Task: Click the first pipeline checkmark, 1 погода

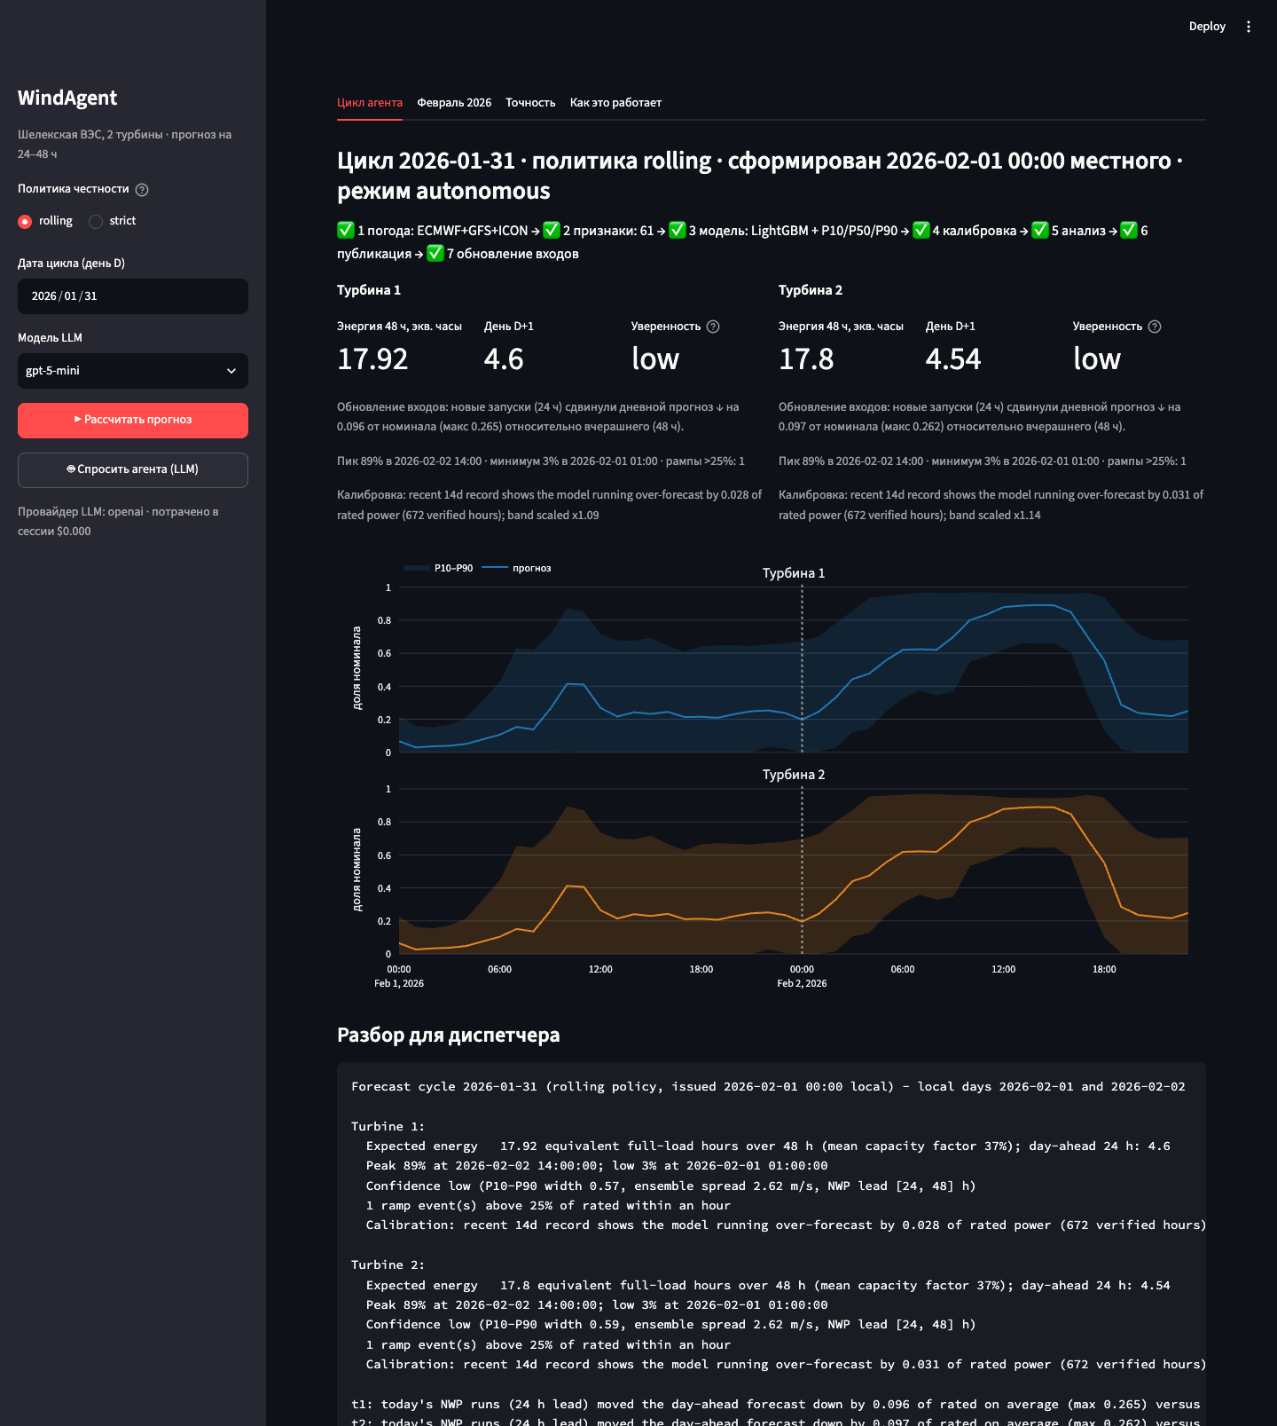Action: 346,231
